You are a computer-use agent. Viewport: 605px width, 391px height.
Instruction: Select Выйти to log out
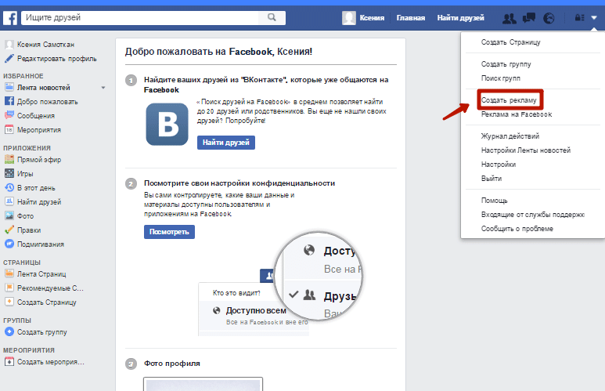492,179
